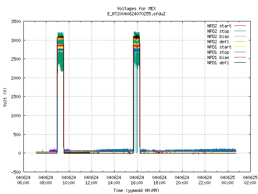Viewport: 258px width, 194px height.
Task: Click the 1000 y-axis tick label
Action: 16,116
